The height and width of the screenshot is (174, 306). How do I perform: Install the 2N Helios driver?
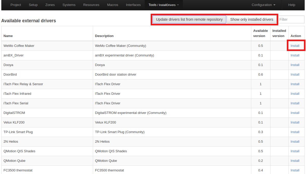[x=295, y=141]
